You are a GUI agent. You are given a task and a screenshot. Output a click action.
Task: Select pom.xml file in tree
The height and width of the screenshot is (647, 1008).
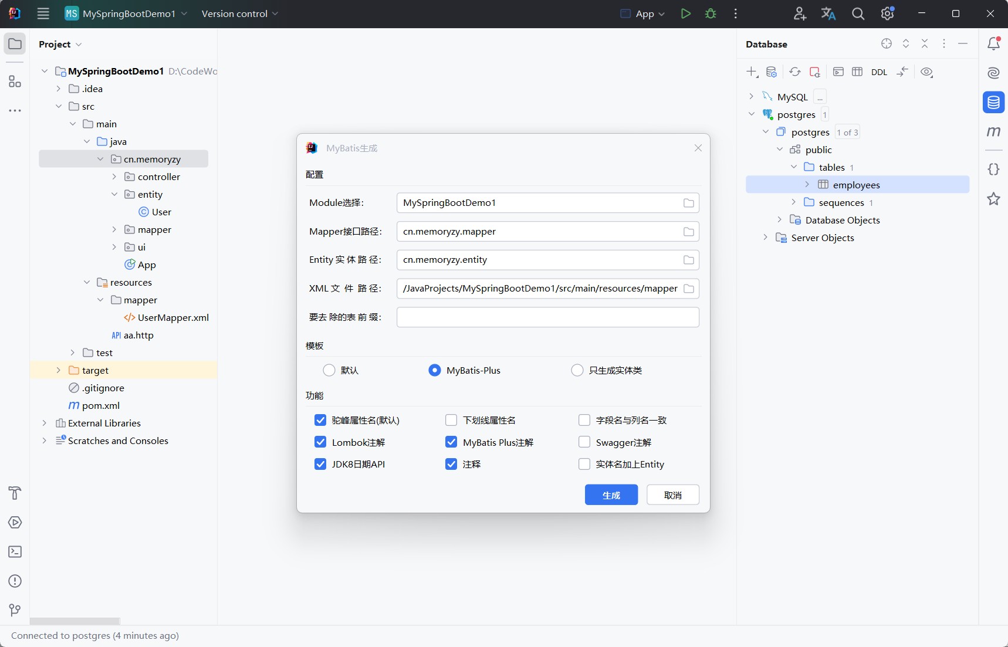[94, 405]
